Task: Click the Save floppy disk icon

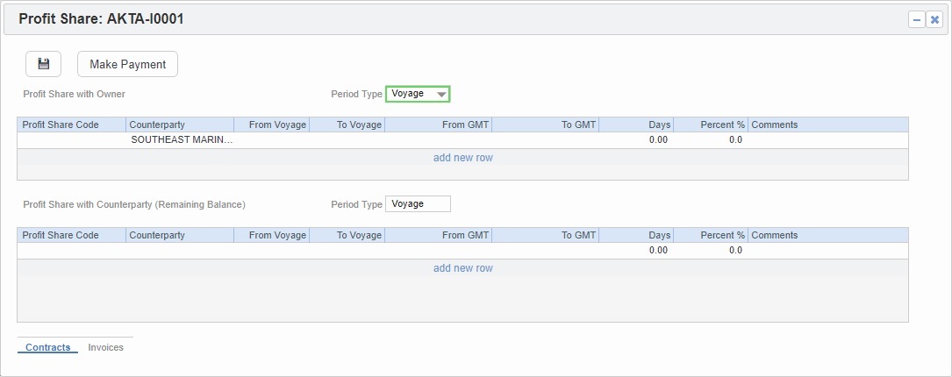Action: 43,64
